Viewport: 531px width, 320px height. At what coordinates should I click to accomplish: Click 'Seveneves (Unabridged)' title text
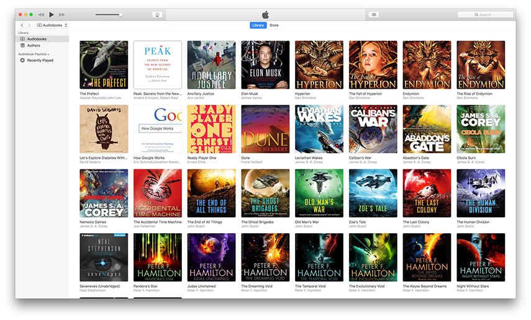click(100, 286)
